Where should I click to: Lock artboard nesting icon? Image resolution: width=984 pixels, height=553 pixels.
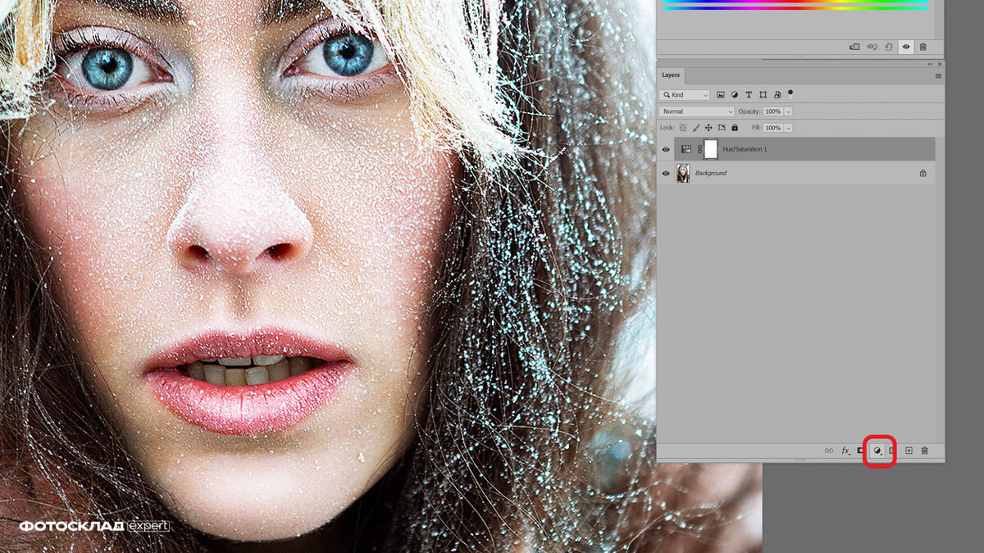pyautogui.click(x=722, y=128)
